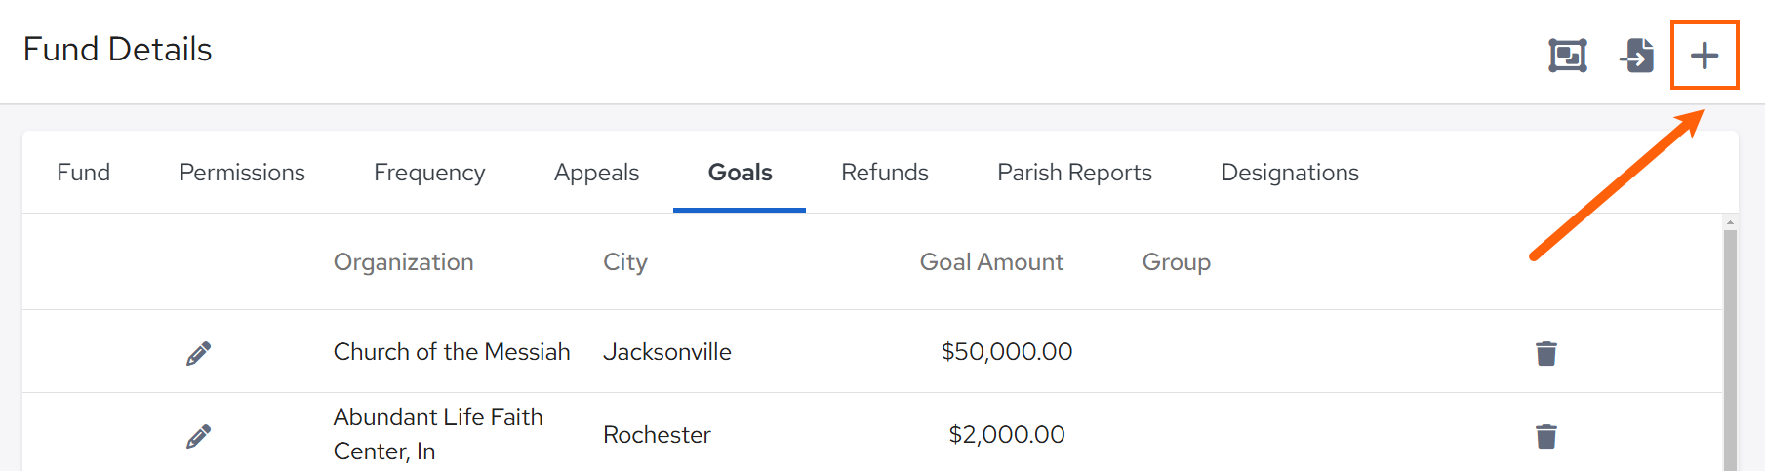Click the Group column header
The image size is (1765, 471).
(x=1176, y=262)
